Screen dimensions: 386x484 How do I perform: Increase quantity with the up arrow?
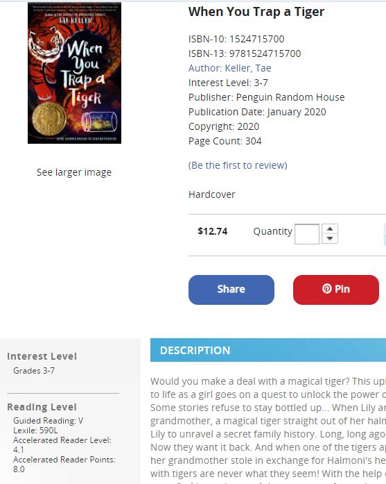(x=330, y=228)
